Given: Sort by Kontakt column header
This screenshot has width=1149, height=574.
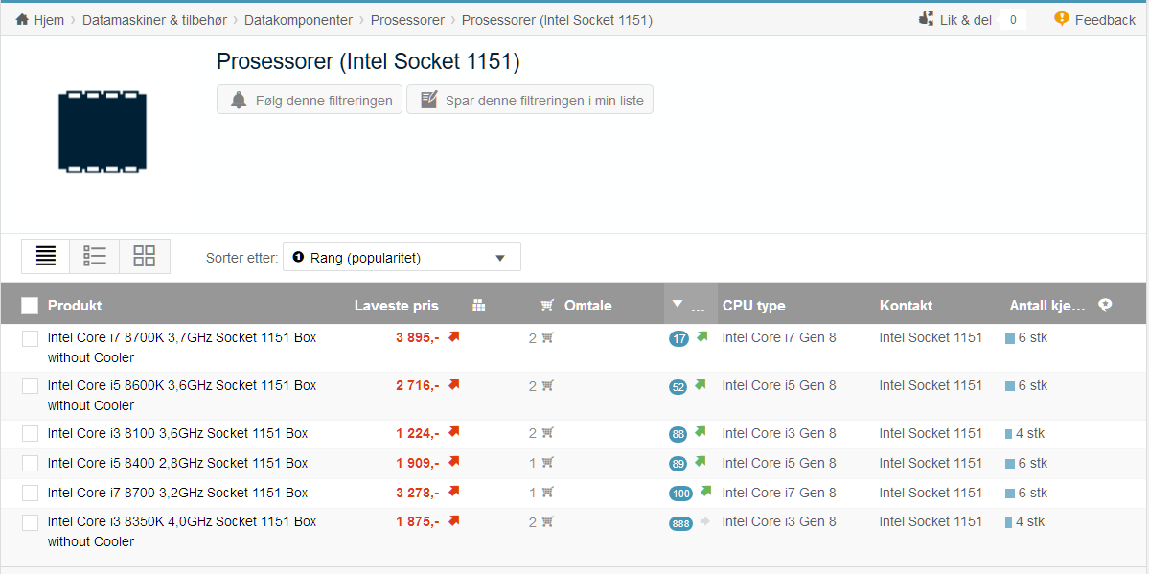Looking at the screenshot, I should tap(906, 306).
